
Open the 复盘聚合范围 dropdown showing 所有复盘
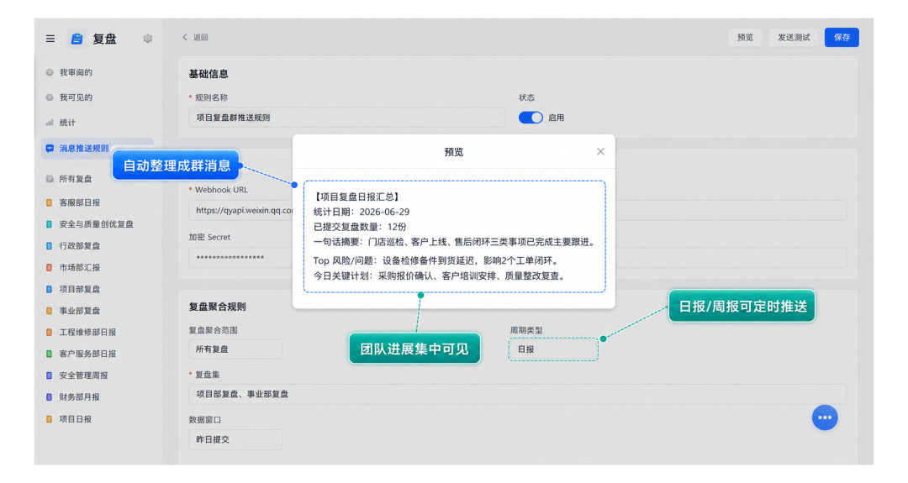point(235,349)
